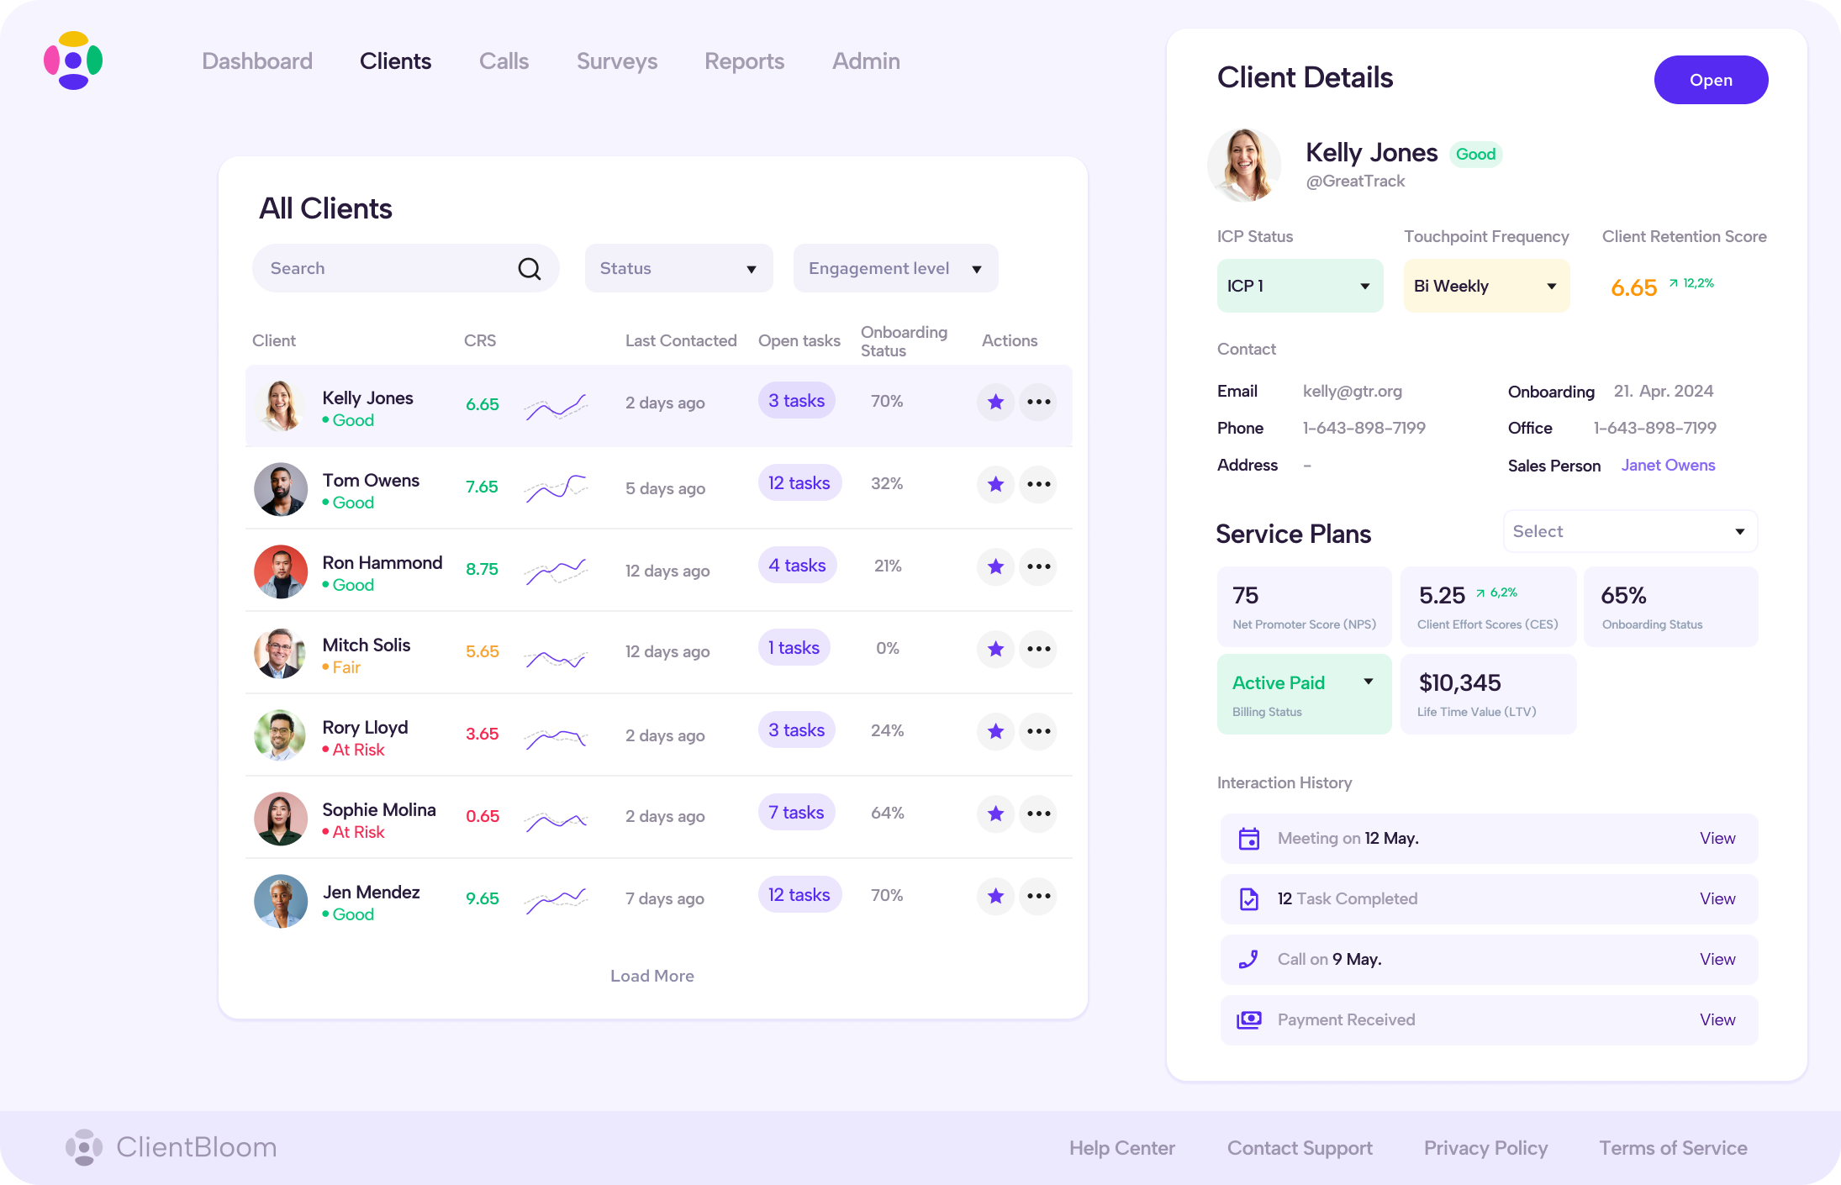Open the ICP 1 status dropdown
The image size is (1841, 1185).
[x=1299, y=287]
